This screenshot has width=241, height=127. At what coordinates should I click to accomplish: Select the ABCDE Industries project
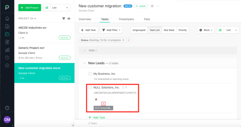pyautogui.click(x=44, y=32)
